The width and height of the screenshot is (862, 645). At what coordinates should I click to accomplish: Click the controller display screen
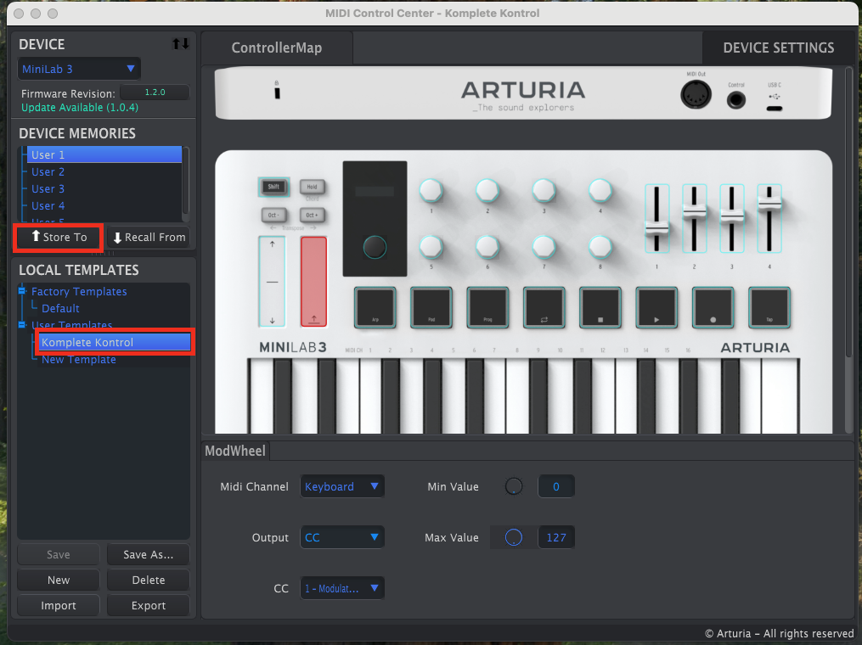tap(375, 192)
